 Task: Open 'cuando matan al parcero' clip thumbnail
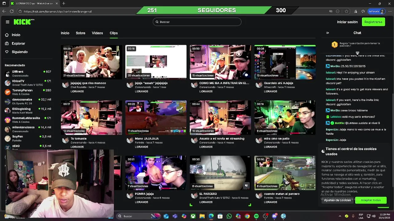(285, 173)
